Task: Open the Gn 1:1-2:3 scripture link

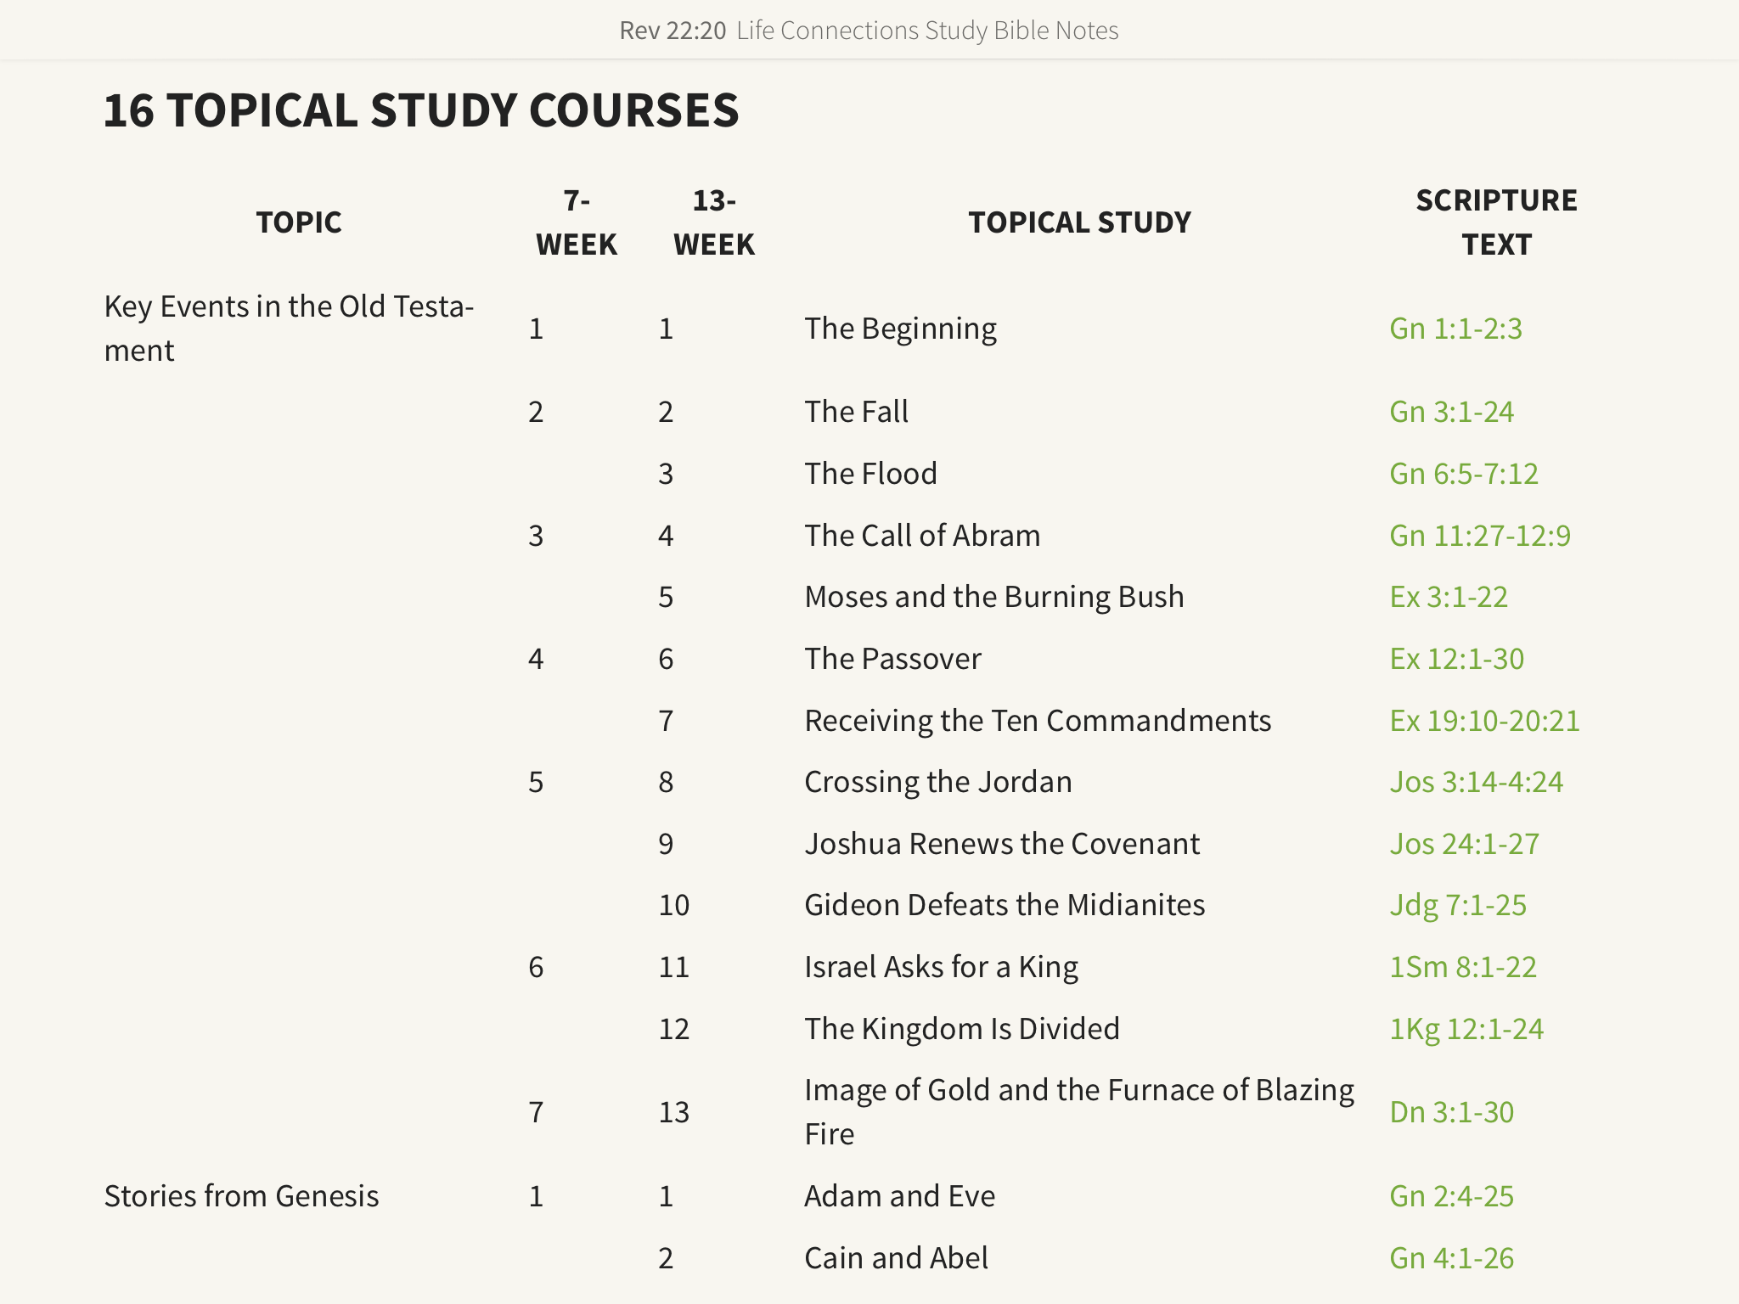Action: click(1455, 329)
